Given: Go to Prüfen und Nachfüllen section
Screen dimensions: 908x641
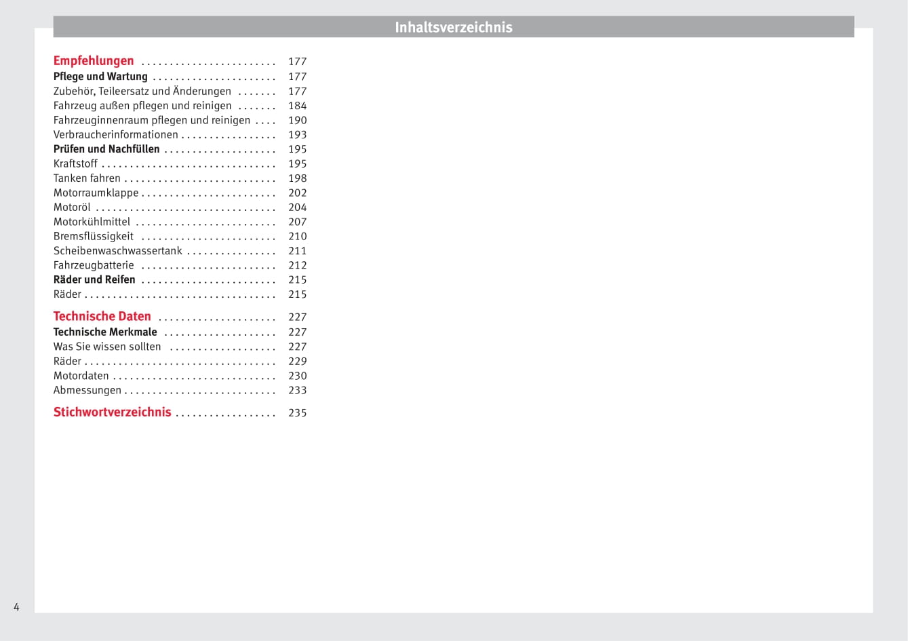Looking at the screenshot, I should point(106,149).
